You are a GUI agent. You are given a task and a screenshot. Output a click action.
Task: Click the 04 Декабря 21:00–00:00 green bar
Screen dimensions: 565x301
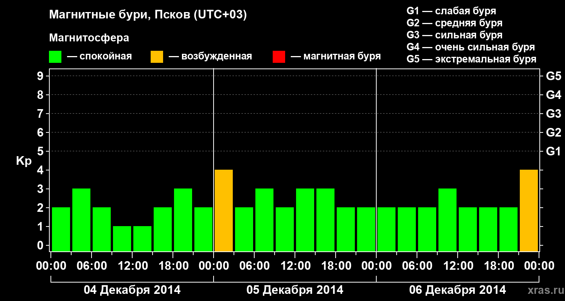(203, 230)
